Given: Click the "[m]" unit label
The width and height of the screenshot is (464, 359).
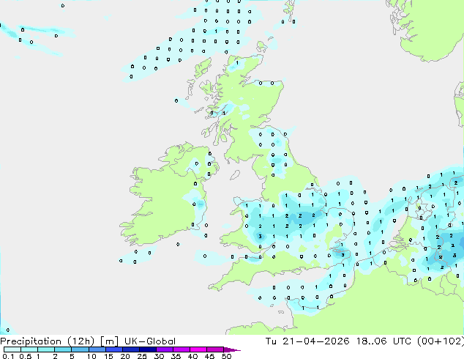Looking at the screenshot, I should pos(110,341).
